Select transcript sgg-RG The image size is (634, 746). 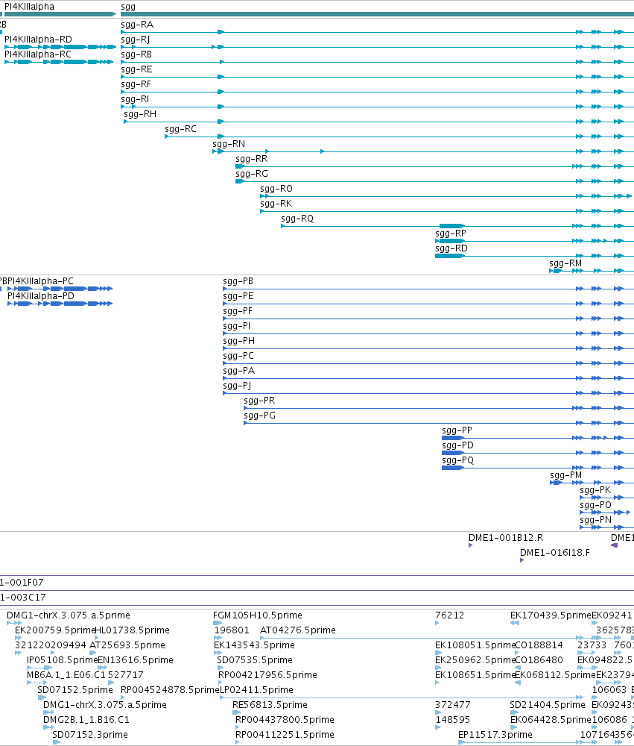[251, 174]
